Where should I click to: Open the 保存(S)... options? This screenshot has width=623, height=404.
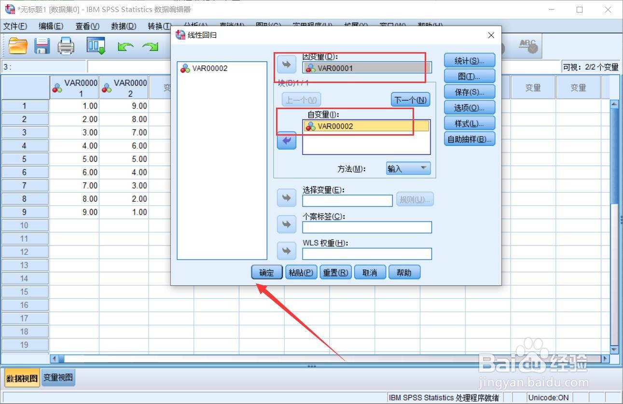click(x=470, y=92)
